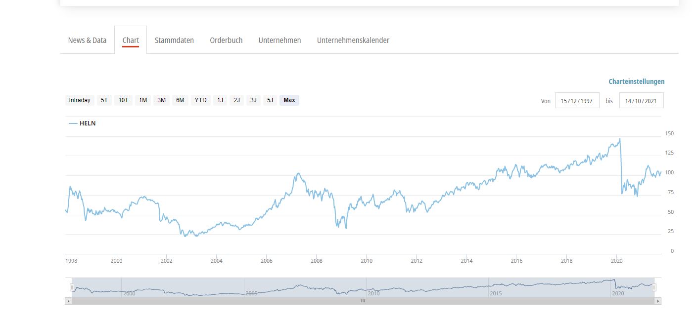Set chart range to 5T
Viewport: 698px width, 322px height.
(104, 100)
